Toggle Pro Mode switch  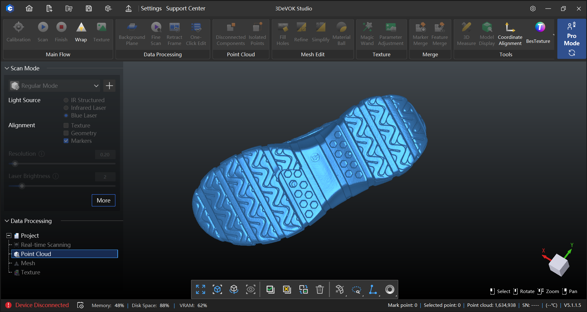[x=572, y=39]
